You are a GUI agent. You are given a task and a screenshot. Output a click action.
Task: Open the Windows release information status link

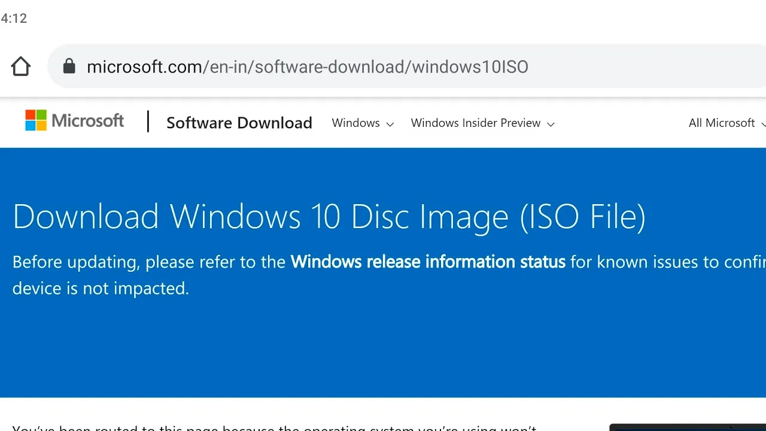[428, 262]
